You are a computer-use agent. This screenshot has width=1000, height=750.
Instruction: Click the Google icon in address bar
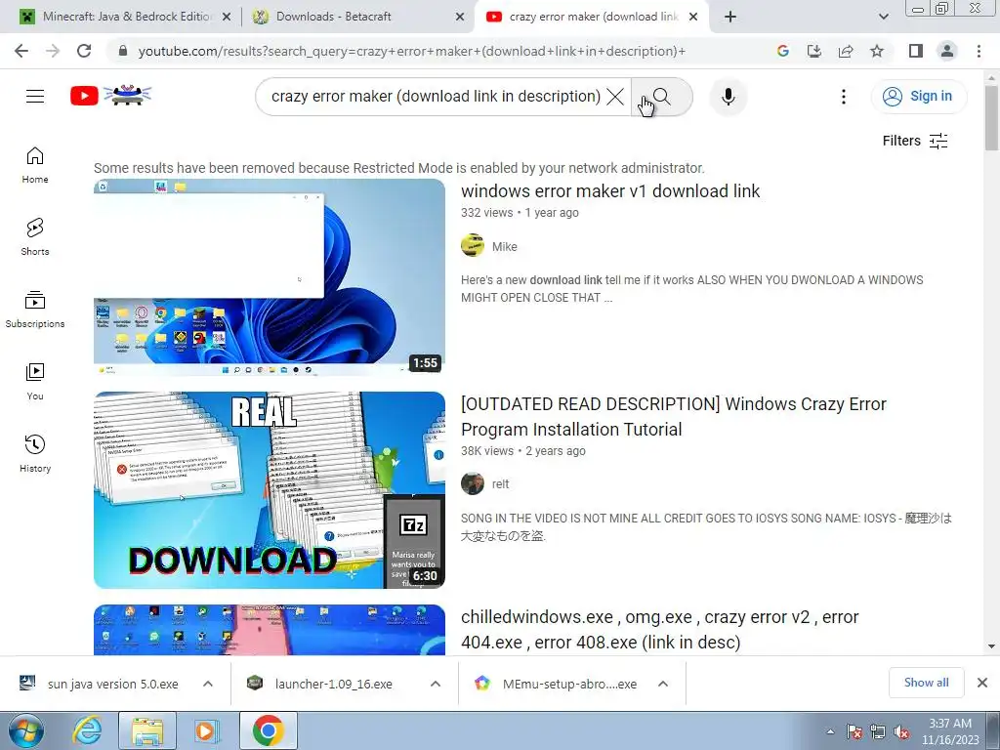point(783,51)
